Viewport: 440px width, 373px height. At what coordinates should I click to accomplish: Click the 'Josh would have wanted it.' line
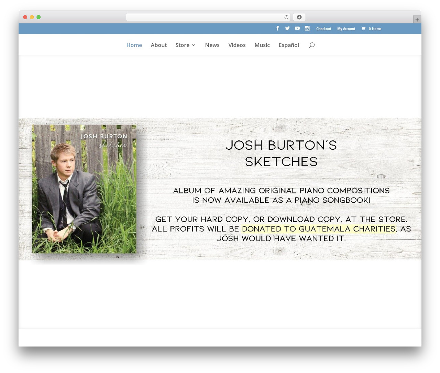click(x=281, y=238)
